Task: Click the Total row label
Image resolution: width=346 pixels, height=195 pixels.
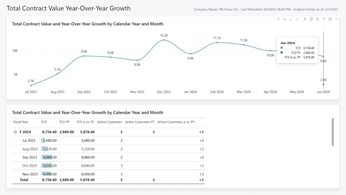Action: 24,180
